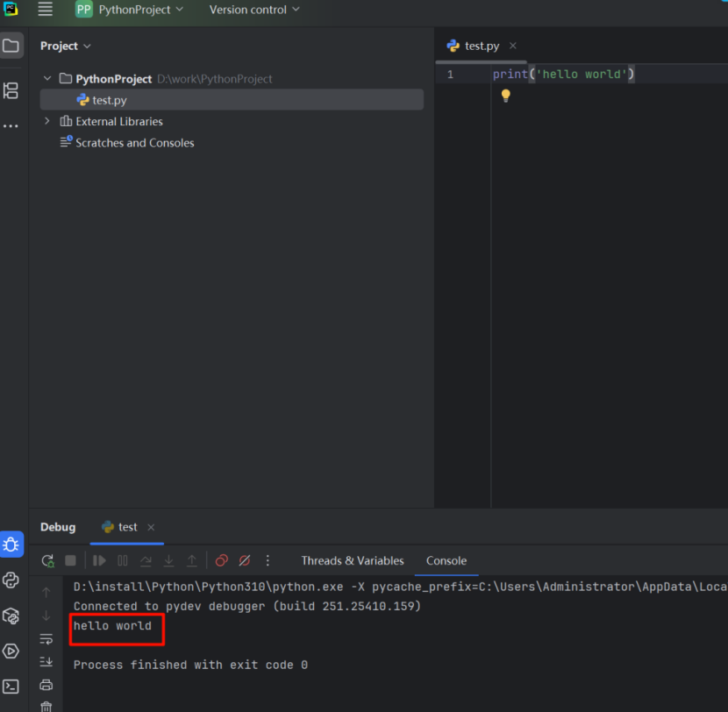The width and height of the screenshot is (728, 712).
Task: Click the Step Out icon
Action: (x=192, y=560)
